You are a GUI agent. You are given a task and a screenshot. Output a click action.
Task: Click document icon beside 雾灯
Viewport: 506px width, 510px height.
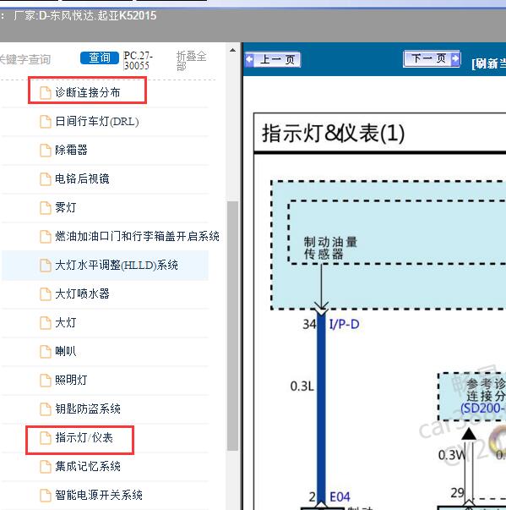tap(46, 207)
